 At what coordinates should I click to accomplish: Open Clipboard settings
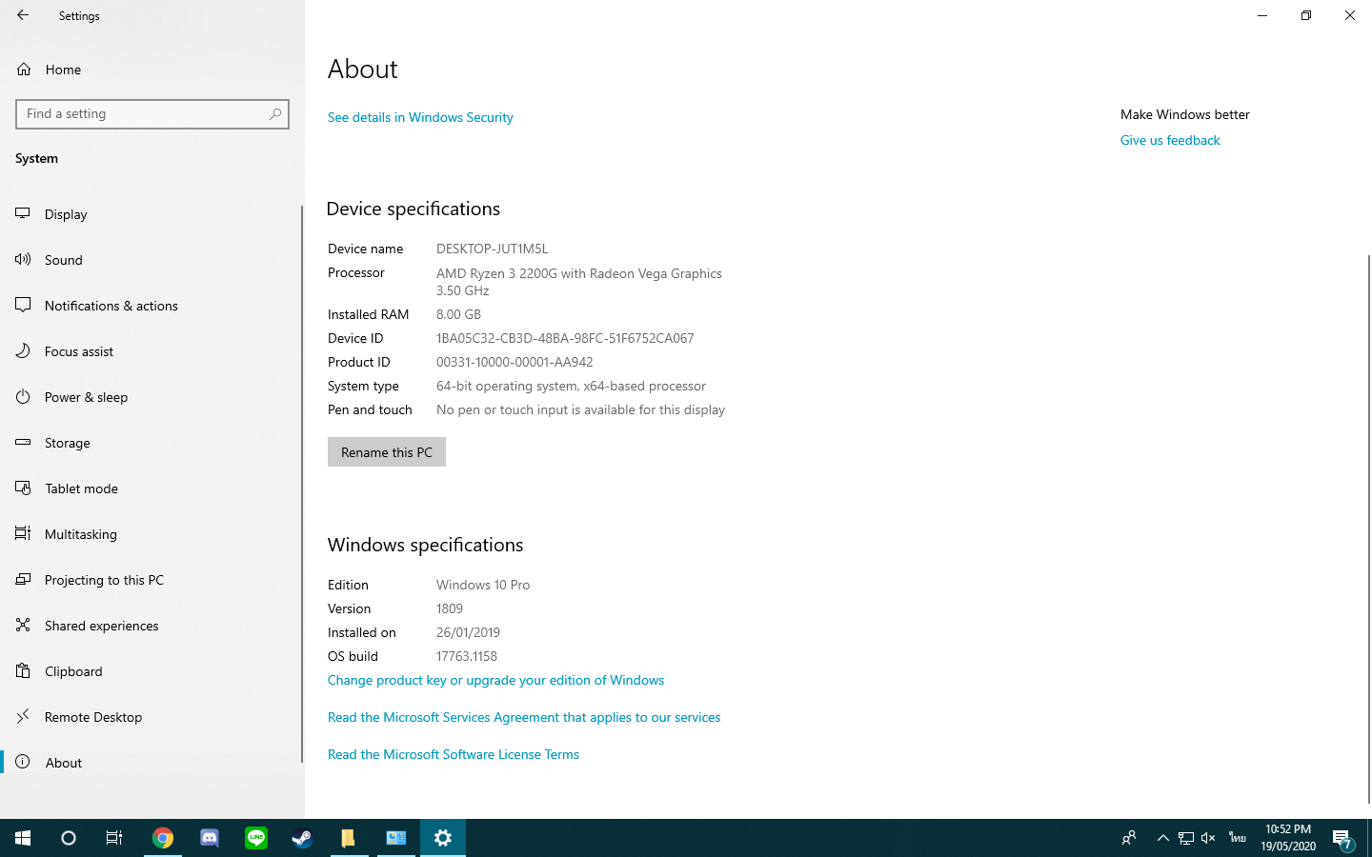coord(152,671)
